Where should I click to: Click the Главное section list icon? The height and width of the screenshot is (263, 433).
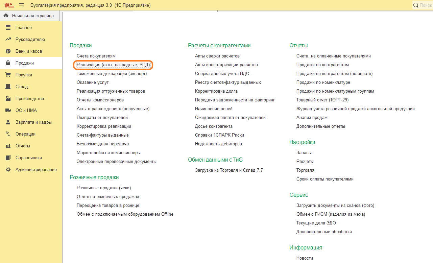(8, 28)
